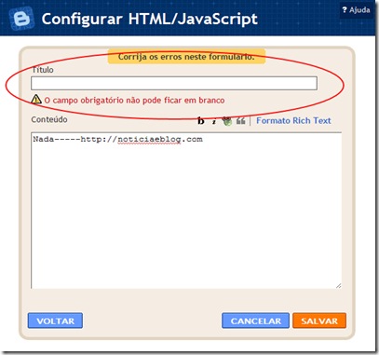379x355 pixels.
Task: Click the 'Corrija os erros neste formulário' banner
Action: click(x=186, y=57)
